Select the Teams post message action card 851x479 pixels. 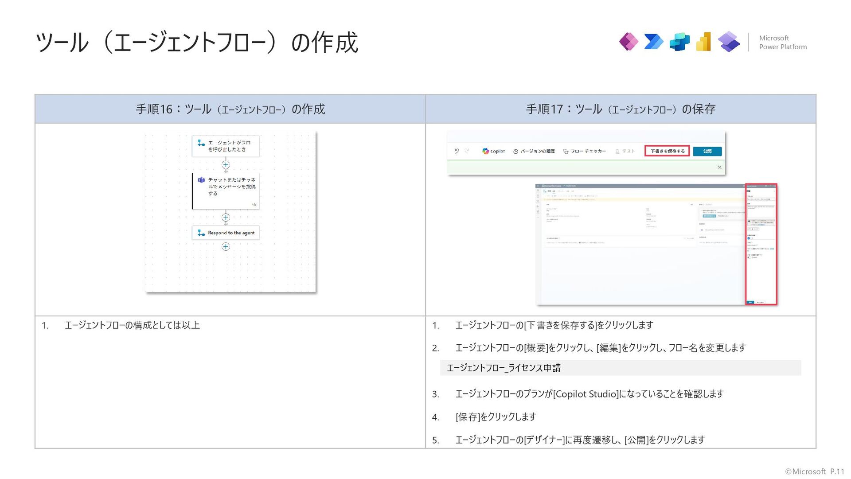point(226,191)
